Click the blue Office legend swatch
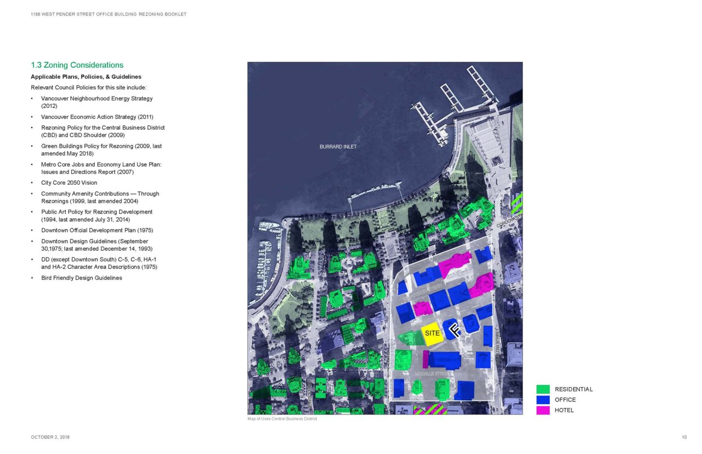Viewport: 702px width, 454px height. tap(543, 400)
